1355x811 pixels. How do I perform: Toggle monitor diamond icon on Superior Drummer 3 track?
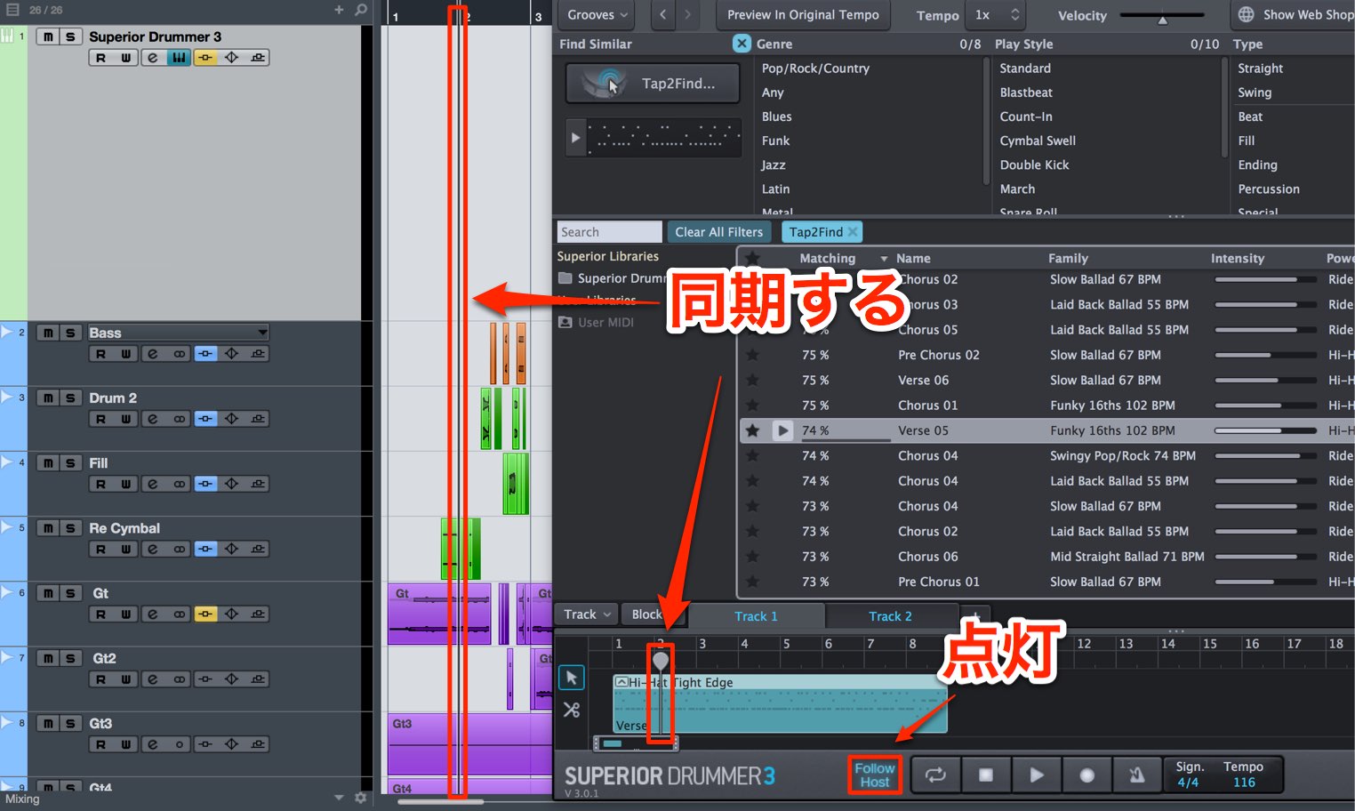coord(231,58)
